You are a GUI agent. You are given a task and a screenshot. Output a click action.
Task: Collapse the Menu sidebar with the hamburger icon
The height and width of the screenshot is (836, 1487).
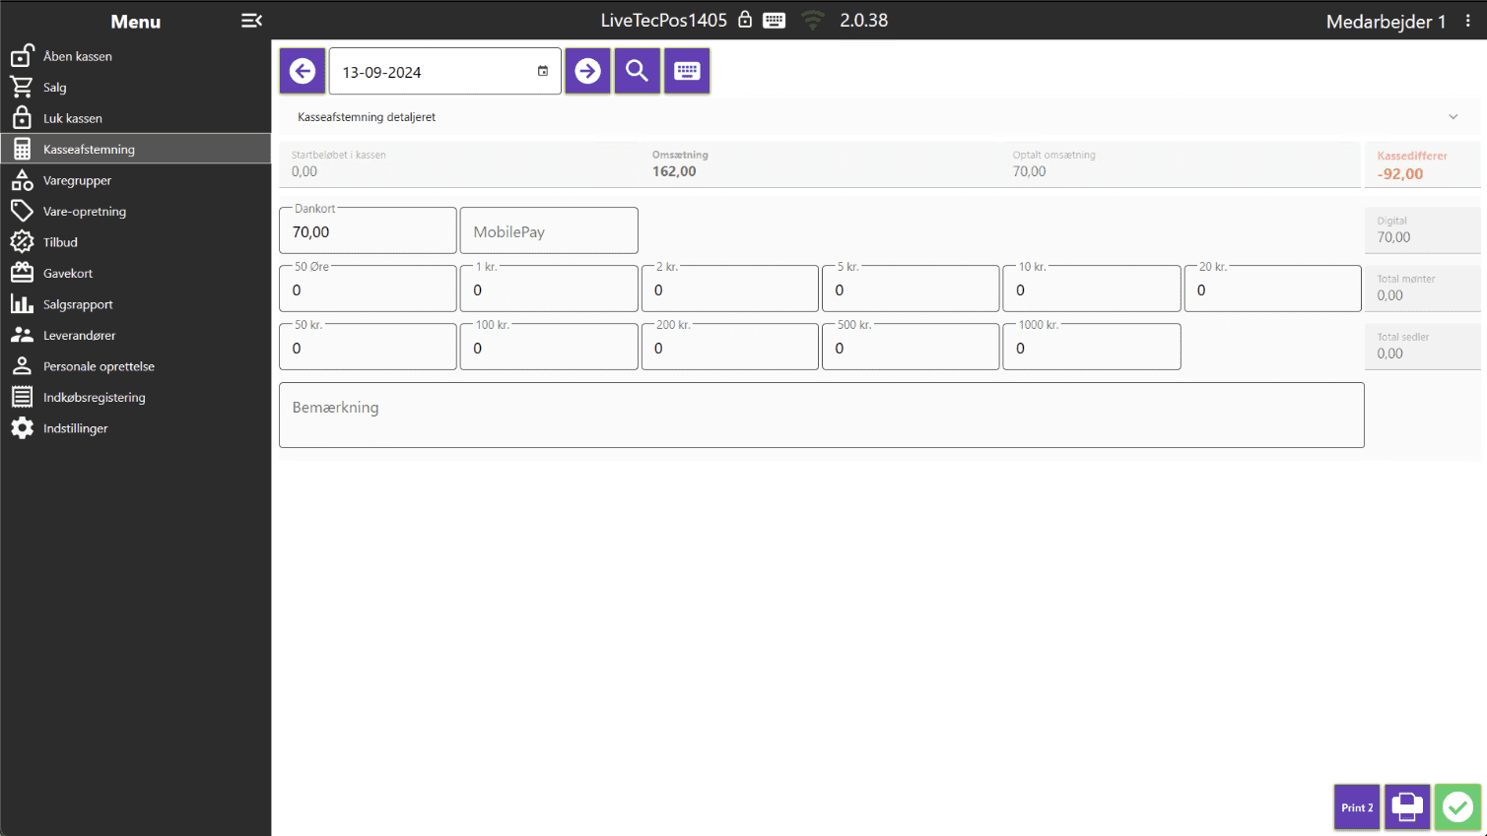[251, 21]
